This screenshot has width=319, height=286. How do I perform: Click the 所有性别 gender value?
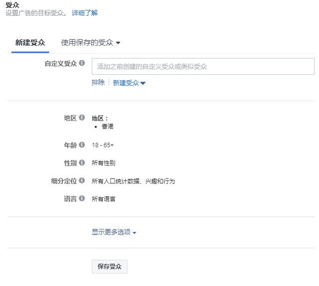click(104, 163)
